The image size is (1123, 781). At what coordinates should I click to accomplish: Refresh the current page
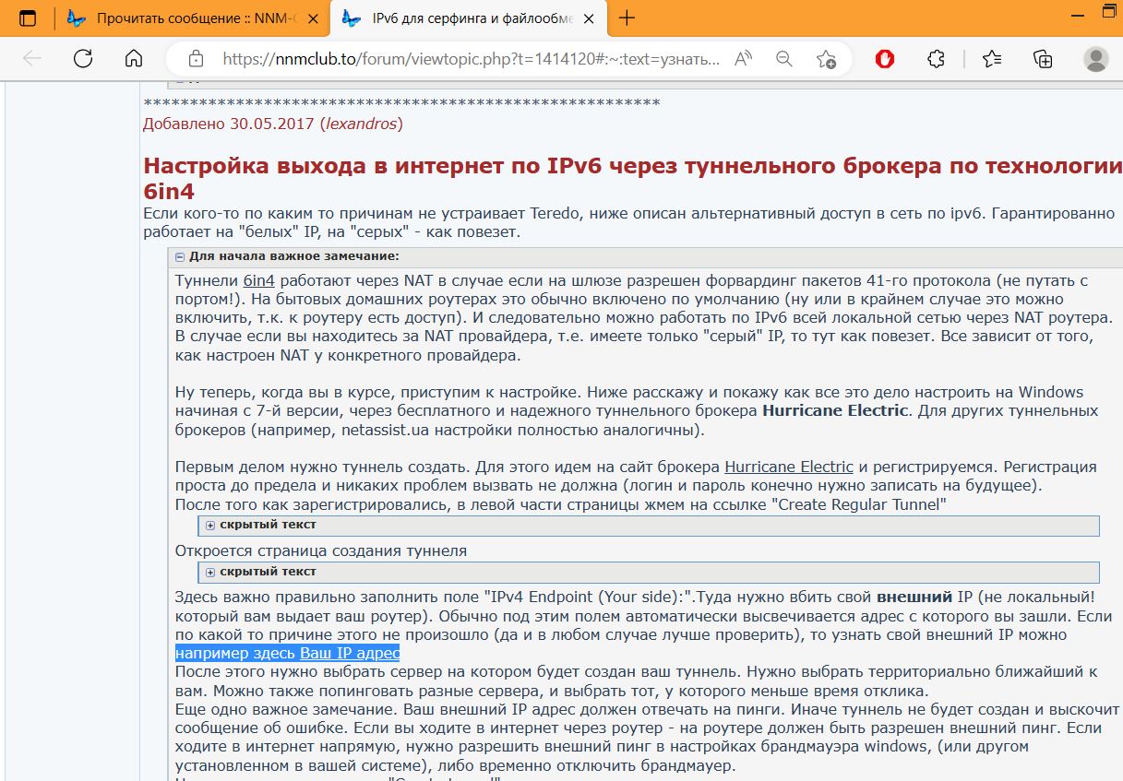pyautogui.click(x=83, y=59)
